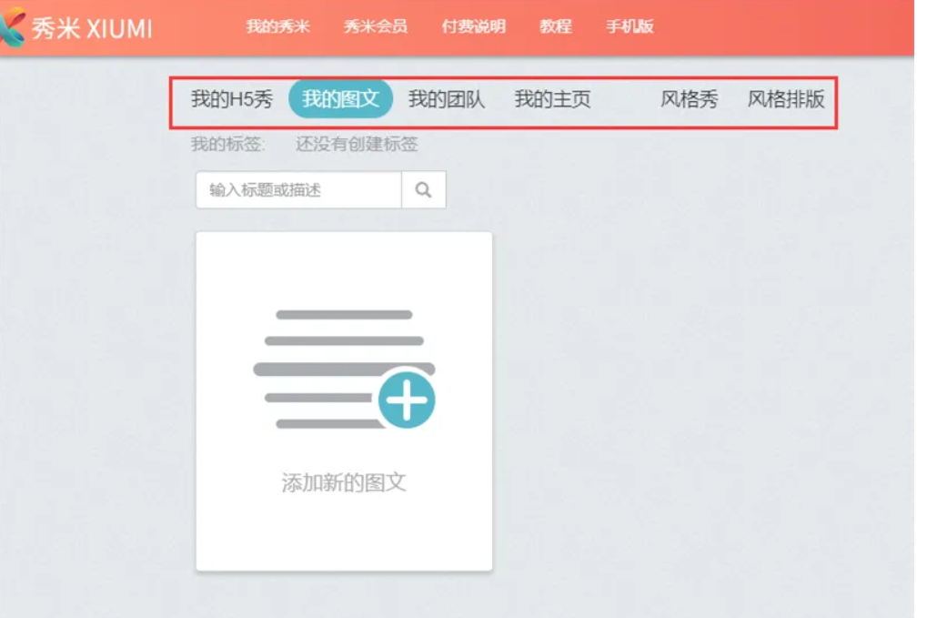
Task: Click the search magnifier icon
Action: [x=423, y=190]
